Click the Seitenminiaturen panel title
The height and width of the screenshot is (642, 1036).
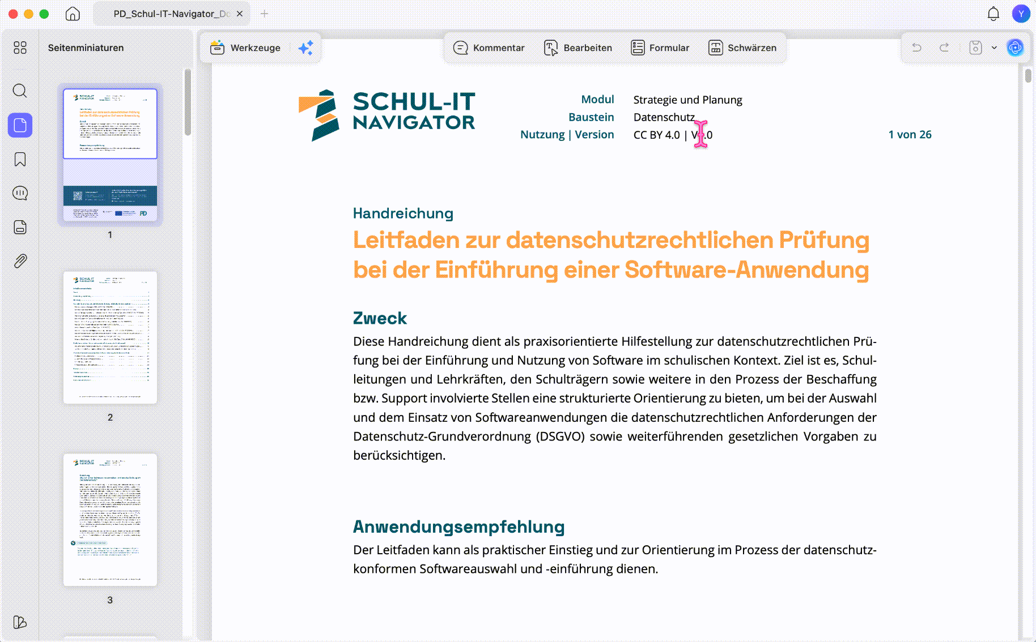point(86,48)
